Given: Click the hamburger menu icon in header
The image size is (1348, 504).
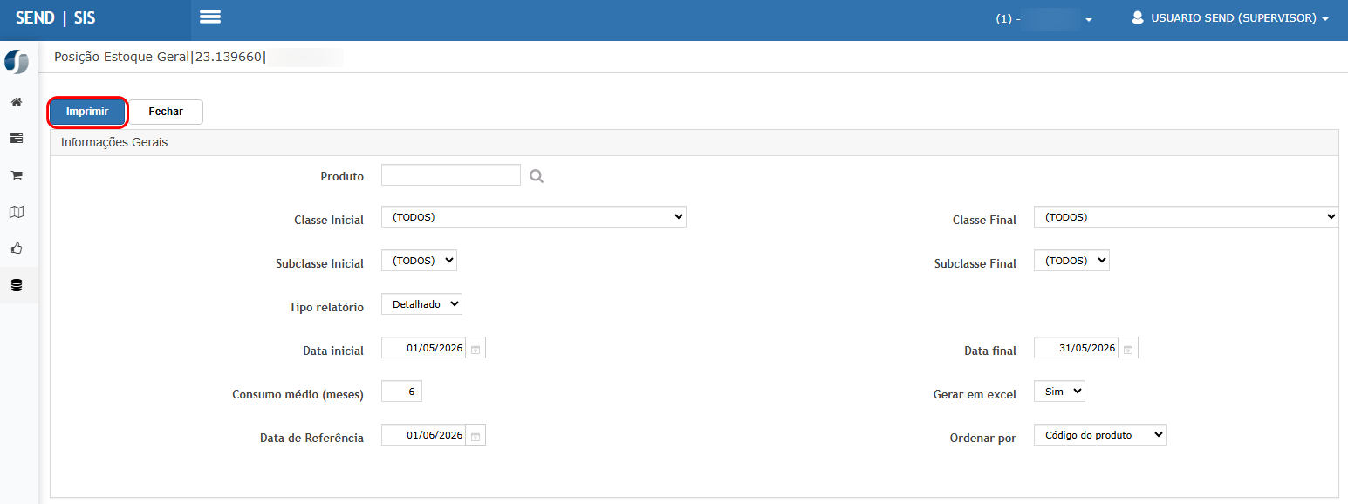Looking at the screenshot, I should click(210, 17).
